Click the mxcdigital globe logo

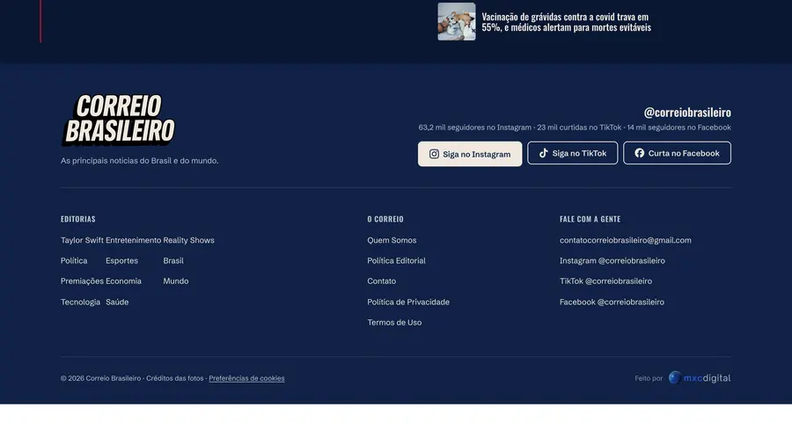pyautogui.click(x=675, y=377)
